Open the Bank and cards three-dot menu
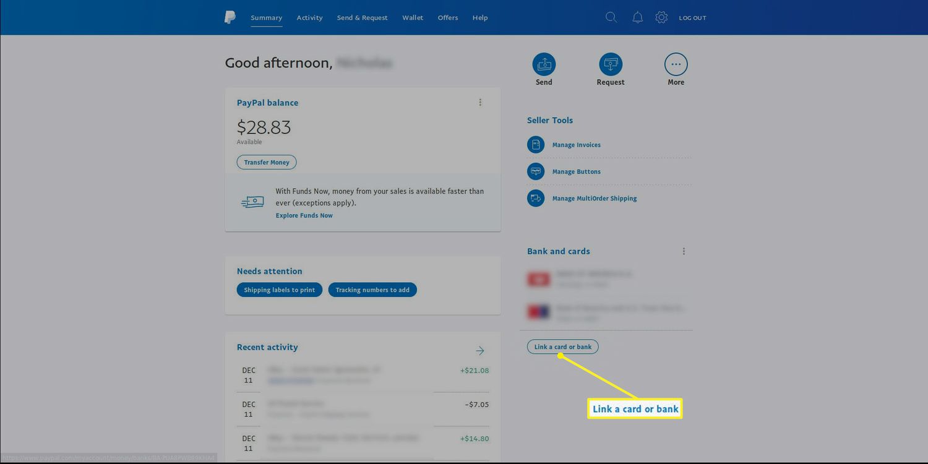This screenshot has height=464, width=928. click(684, 251)
